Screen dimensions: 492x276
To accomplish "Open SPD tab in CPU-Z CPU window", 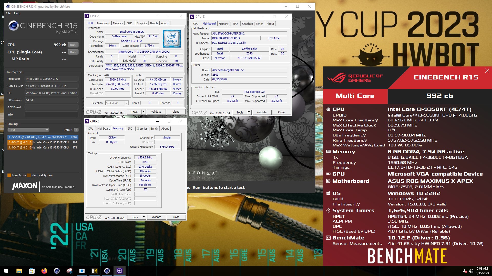I will coord(130,23).
